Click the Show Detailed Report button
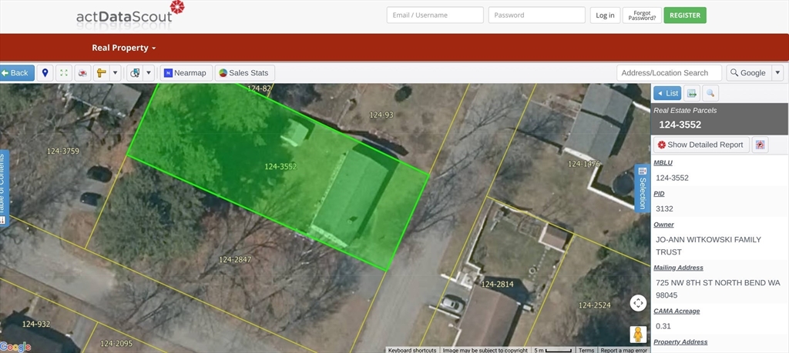Viewport: 789px width, 353px height. tap(700, 145)
